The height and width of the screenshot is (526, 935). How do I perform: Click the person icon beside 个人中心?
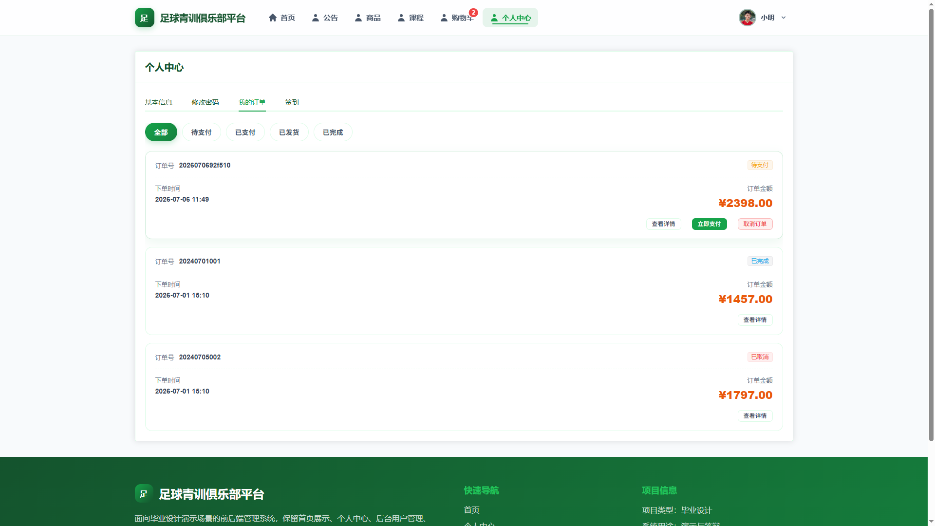(494, 18)
